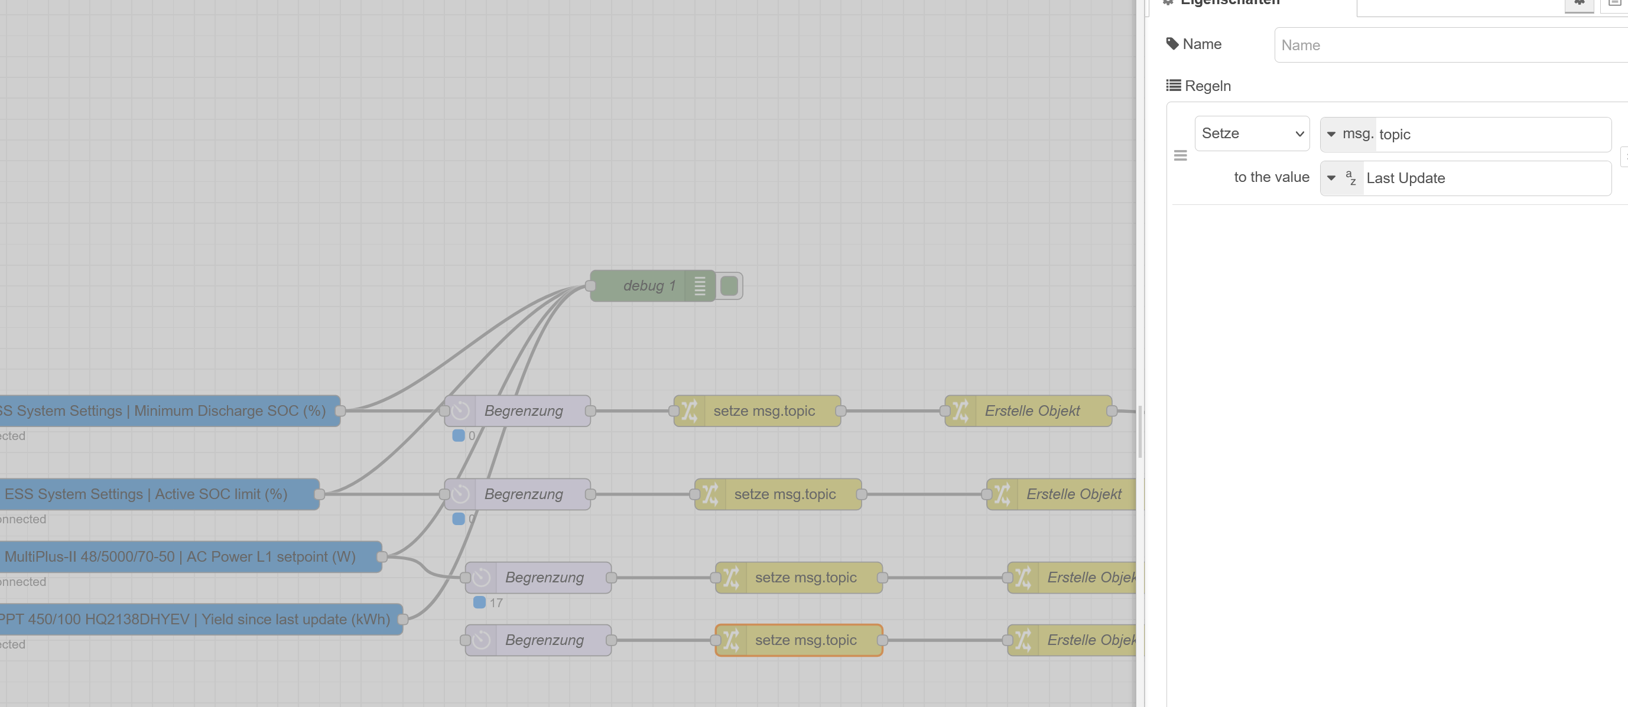Click the a-z string type icon

tap(1350, 178)
